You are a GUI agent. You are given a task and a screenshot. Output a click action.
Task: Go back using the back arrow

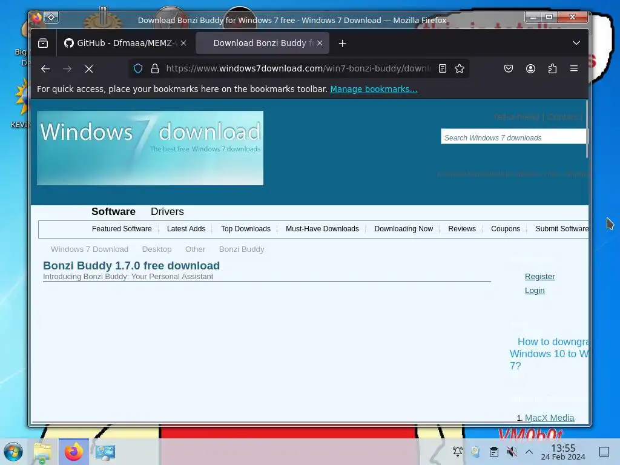(45, 69)
